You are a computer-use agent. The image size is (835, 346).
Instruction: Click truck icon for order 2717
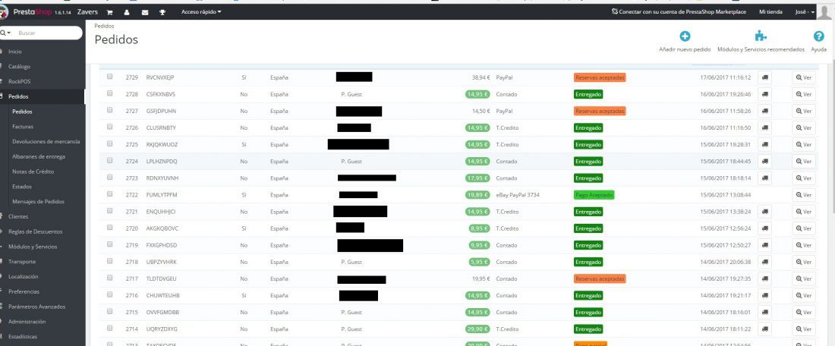764,278
